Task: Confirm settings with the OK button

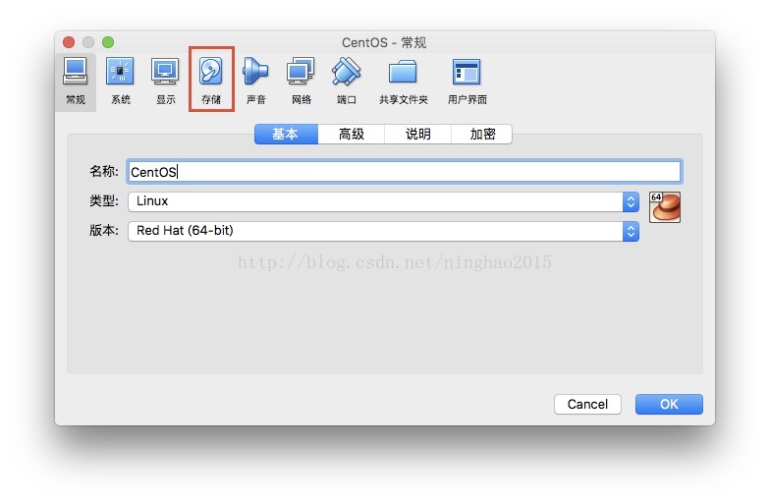Action: click(x=669, y=404)
